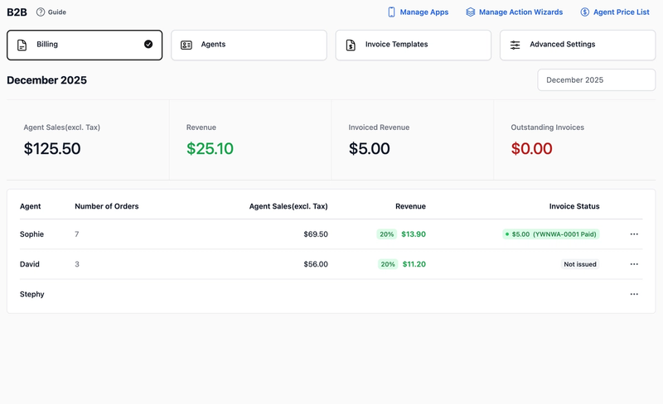
Task: Click the Billing selected checkmark icon
Action: [x=148, y=44]
